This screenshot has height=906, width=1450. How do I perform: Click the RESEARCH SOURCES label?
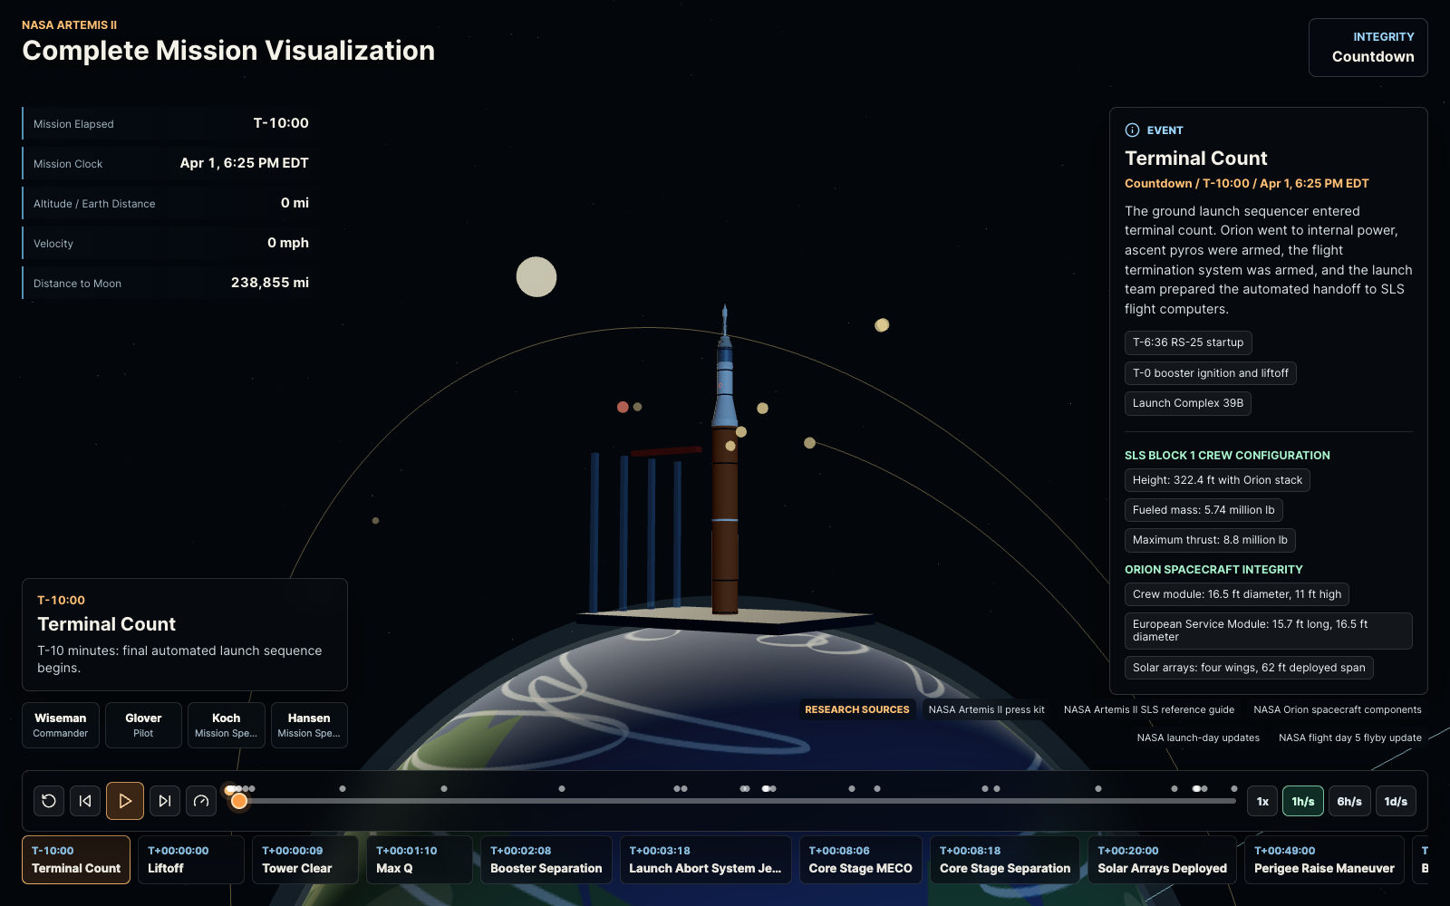[856, 709]
